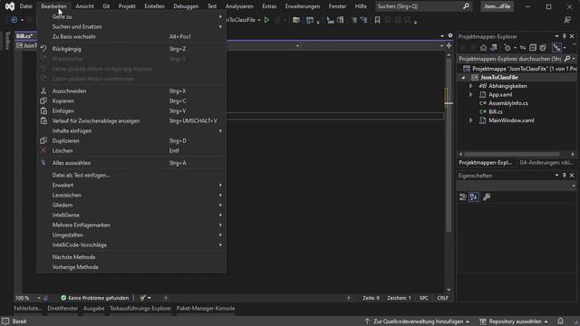
Task: Expand the Umgestalten submenu
Action: (131, 235)
